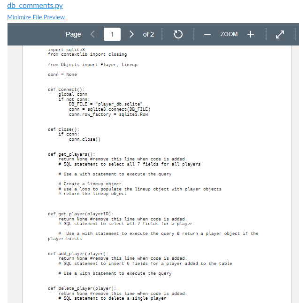Open the db_comments.py file link
299x303 pixels.
click(x=35, y=6)
